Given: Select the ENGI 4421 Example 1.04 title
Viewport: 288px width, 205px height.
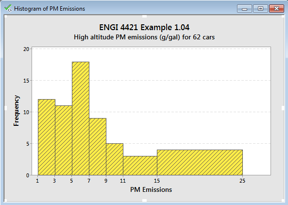Looking at the screenshot, I should click(144, 28).
